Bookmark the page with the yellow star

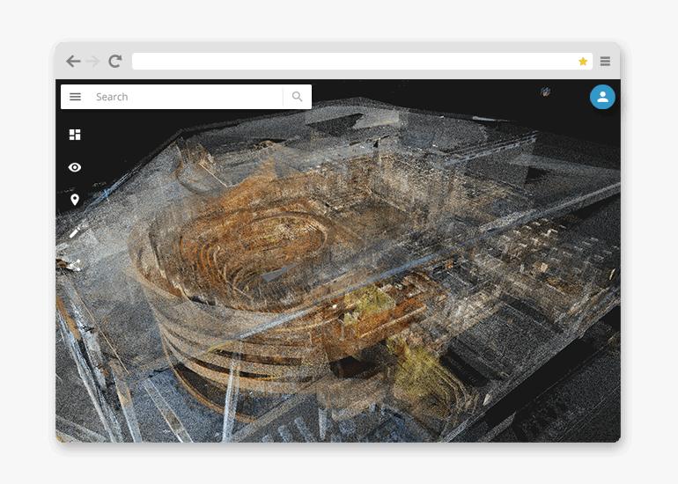tap(583, 62)
